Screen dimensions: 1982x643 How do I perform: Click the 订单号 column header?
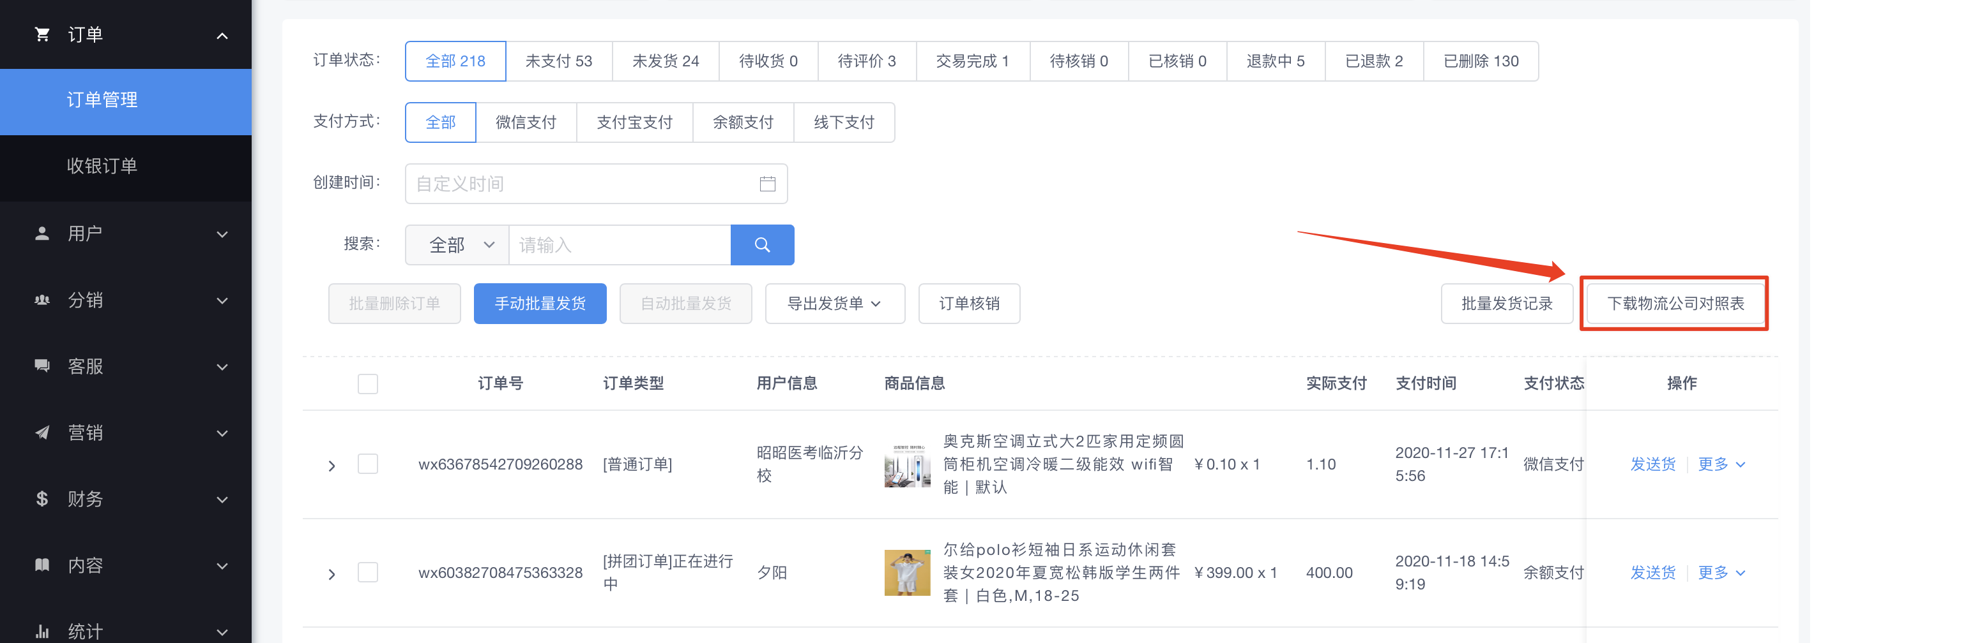[x=500, y=383]
